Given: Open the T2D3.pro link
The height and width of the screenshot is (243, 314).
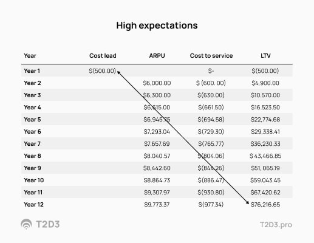Looking at the screenshot, I should (276, 225).
